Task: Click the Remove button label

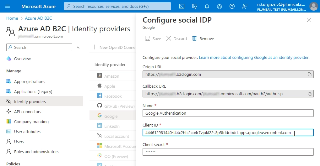Action: tap(207, 39)
